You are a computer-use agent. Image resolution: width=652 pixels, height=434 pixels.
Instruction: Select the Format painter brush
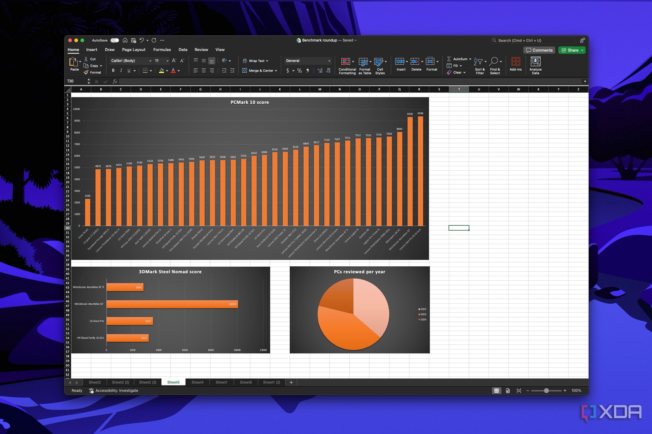click(x=86, y=72)
